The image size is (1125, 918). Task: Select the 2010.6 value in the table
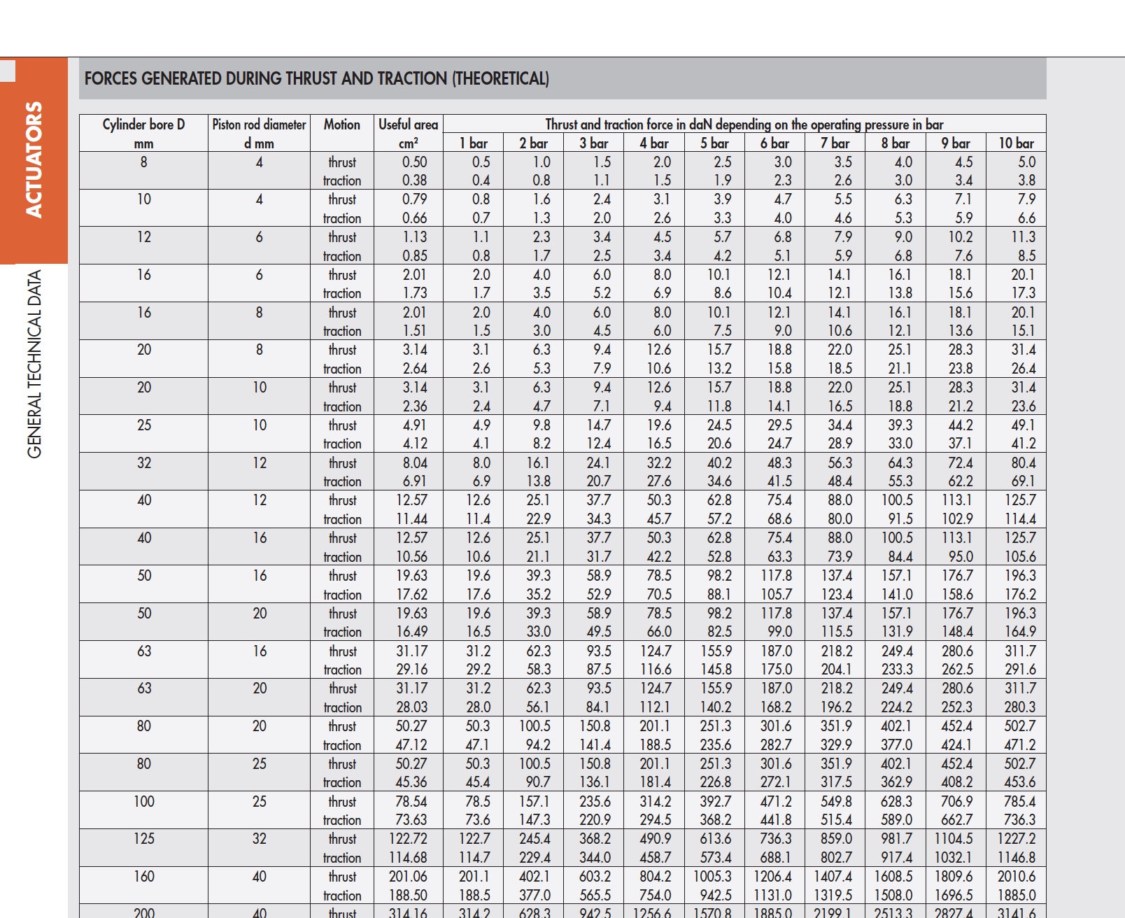(x=1016, y=877)
